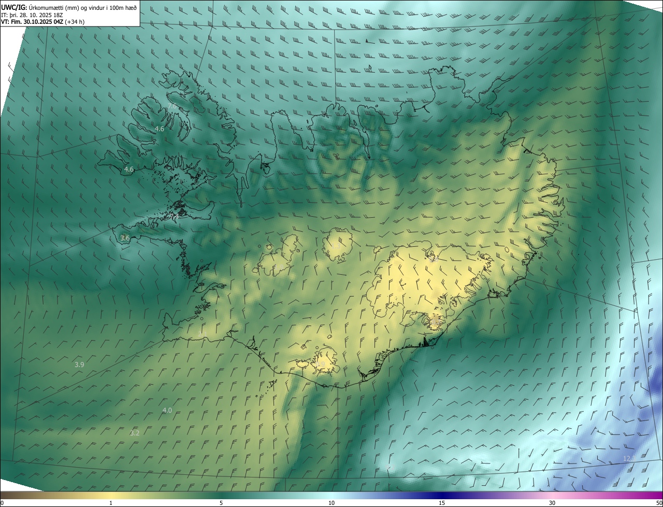Click the 4.0 value label over the ocean
The image size is (663, 507).
tap(167, 411)
